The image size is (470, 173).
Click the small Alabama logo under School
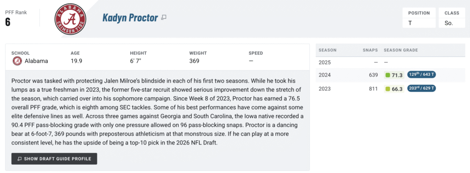(x=17, y=61)
